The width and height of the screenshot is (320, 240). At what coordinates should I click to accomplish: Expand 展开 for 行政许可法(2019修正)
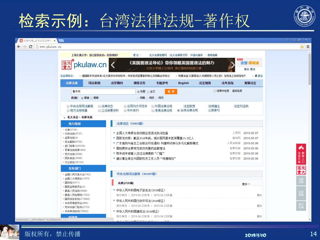(x=259, y=206)
